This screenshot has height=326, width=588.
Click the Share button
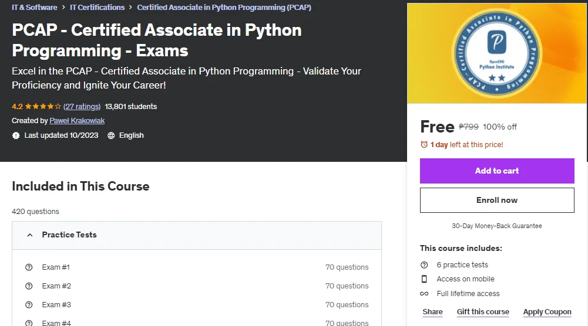point(432,312)
